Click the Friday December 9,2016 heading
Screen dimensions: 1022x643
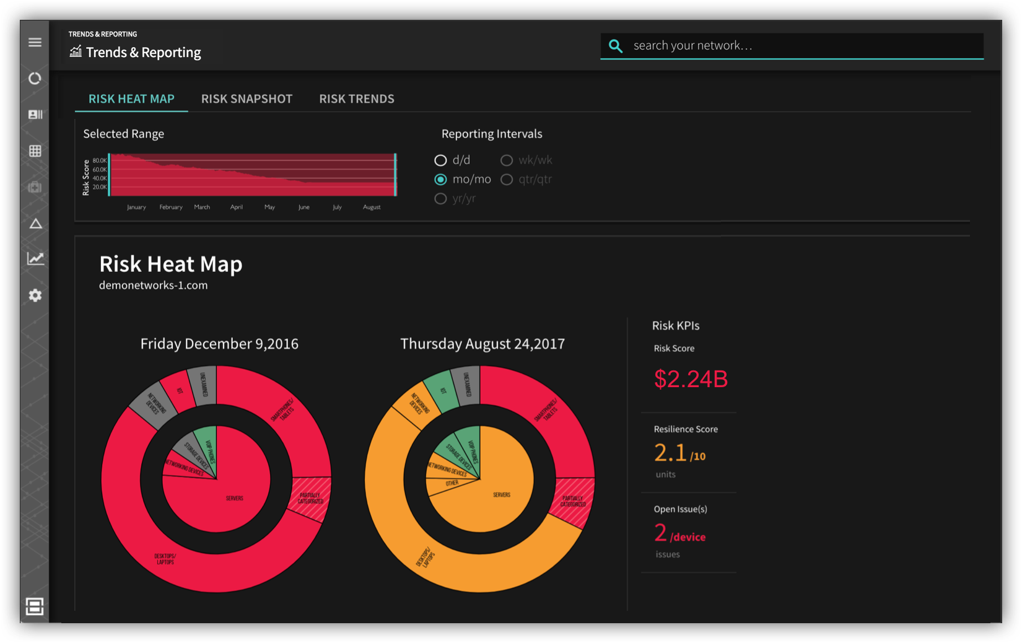219,344
